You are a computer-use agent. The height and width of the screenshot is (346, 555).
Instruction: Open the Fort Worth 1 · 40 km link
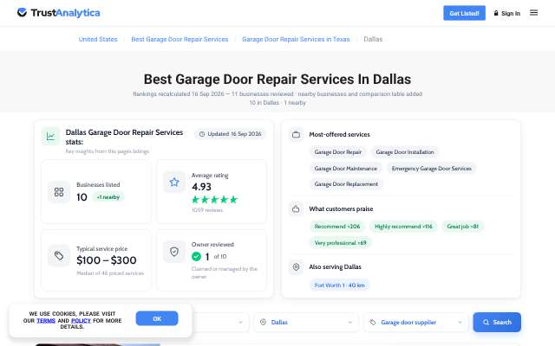point(339,285)
